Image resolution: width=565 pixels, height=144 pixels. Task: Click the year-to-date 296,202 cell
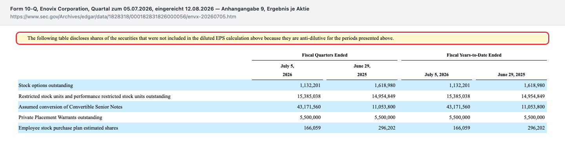536,128
